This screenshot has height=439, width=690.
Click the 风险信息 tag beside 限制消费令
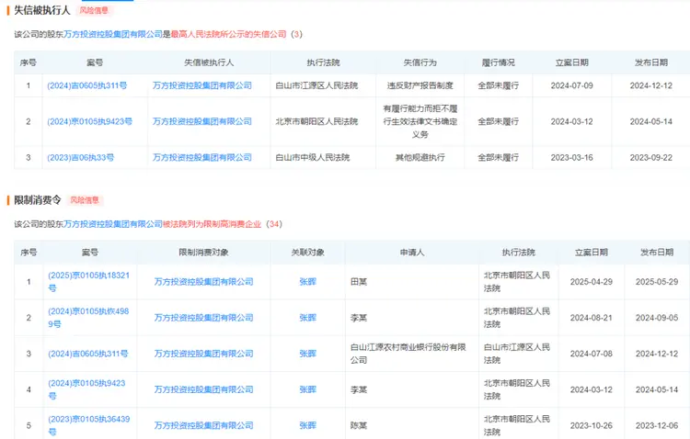point(84,199)
